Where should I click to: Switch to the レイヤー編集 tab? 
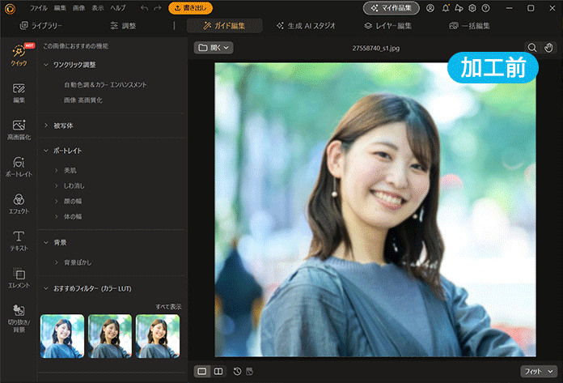point(387,26)
